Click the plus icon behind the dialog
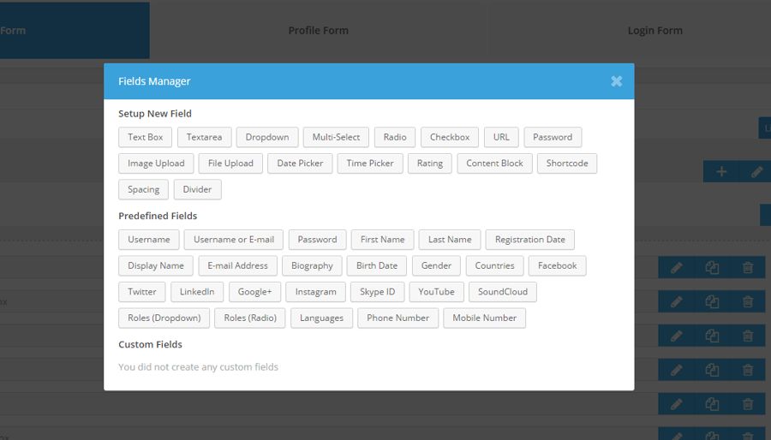The height and width of the screenshot is (440, 771). tap(721, 172)
